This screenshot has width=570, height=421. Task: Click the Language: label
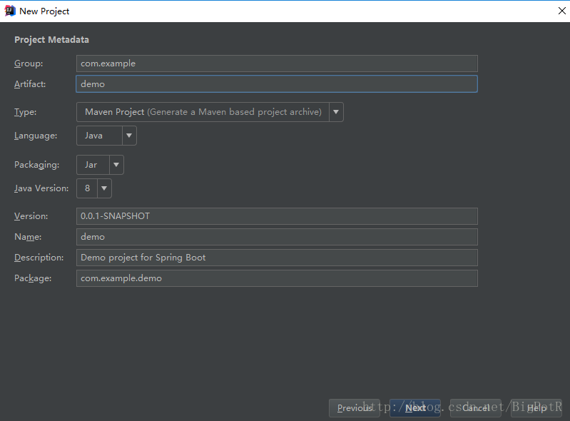point(36,136)
